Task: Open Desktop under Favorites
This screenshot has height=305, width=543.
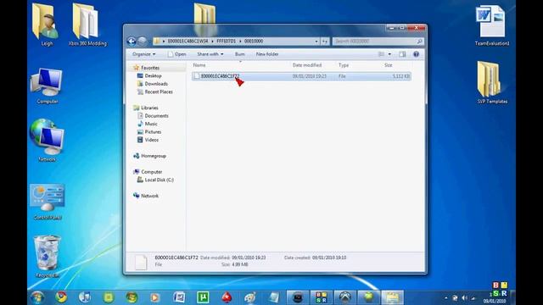Action: [x=153, y=75]
